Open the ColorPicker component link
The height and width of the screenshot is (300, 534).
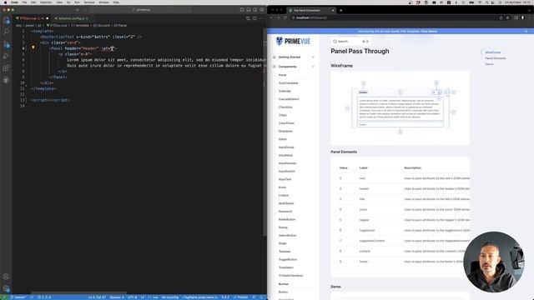(x=286, y=123)
